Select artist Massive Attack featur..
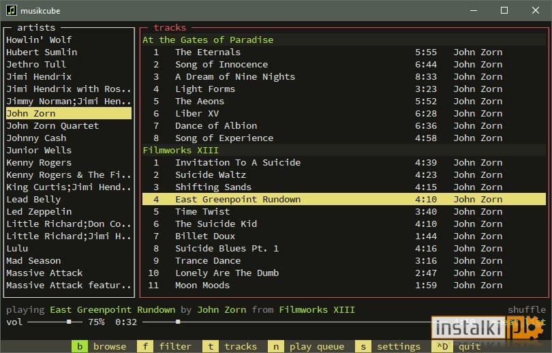The image size is (552, 353). (69, 285)
